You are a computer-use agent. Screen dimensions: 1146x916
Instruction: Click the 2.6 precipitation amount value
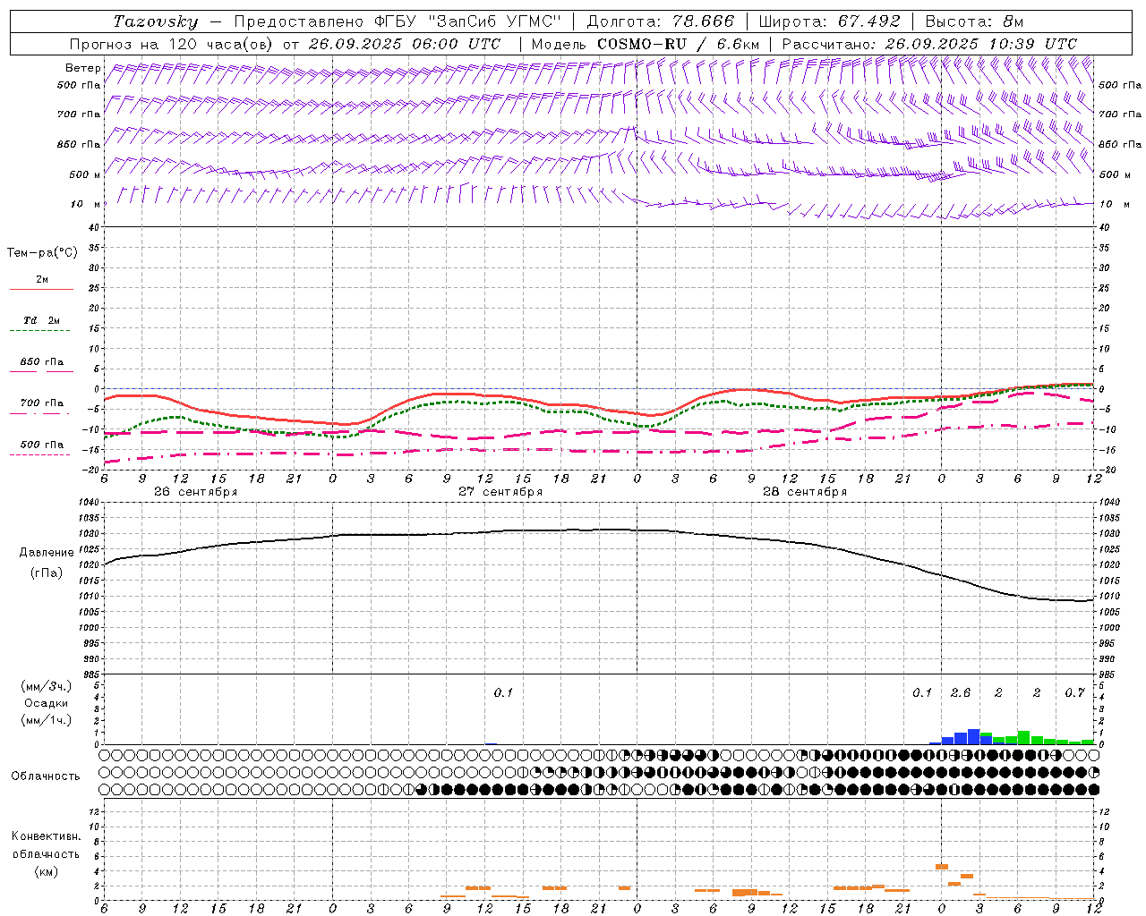[x=960, y=693]
